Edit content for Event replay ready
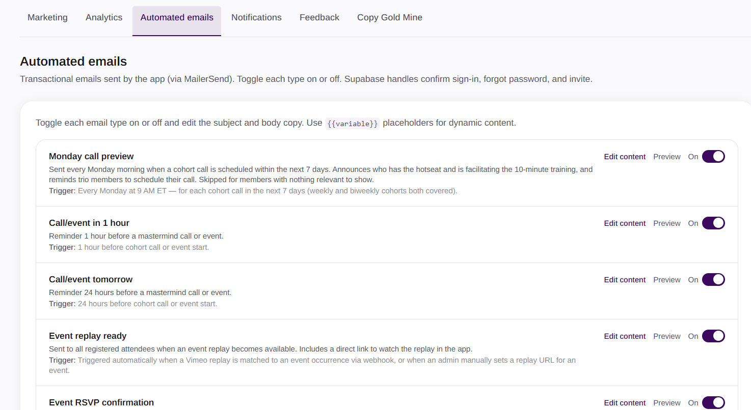 pos(625,336)
